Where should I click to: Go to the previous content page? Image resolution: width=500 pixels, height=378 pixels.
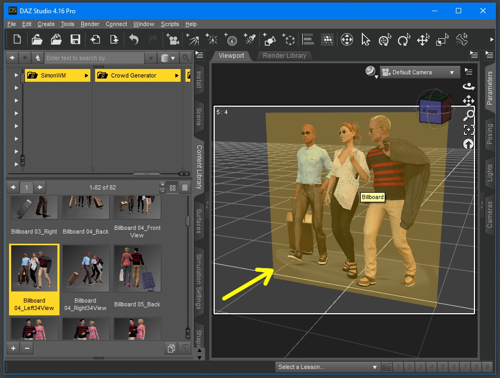coord(13,187)
